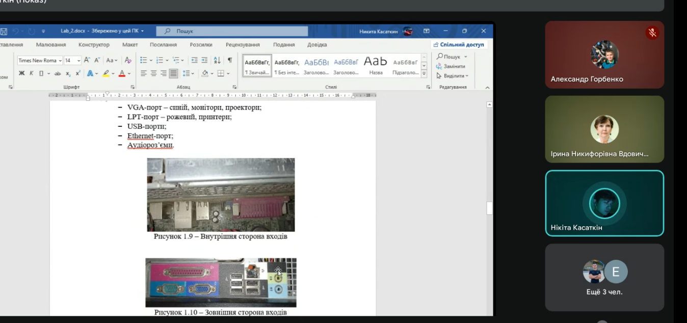Click the Замінити replace button
The width and height of the screenshot is (687, 323).
[x=451, y=66]
